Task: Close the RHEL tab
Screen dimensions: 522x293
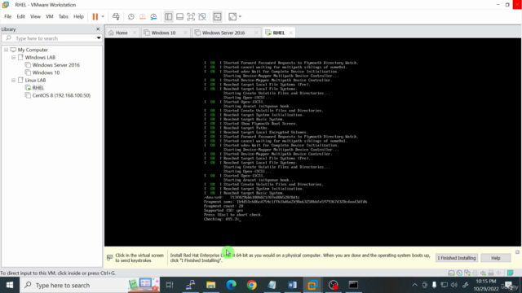Action: coord(290,33)
